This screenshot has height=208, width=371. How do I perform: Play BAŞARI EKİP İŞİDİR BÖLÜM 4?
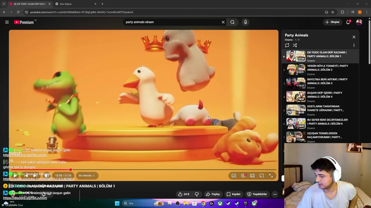pyautogui.click(x=321, y=97)
